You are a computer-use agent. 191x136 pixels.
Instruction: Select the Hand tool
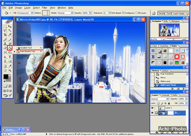click(5, 70)
